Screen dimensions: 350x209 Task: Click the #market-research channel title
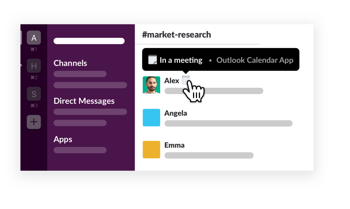click(176, 35)
